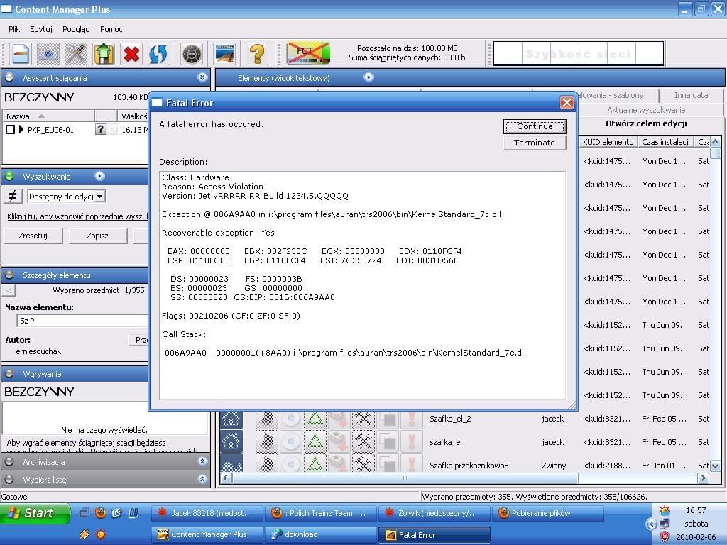727x545 pixels.
Task: Click the previous item arrow in Szczegóły elementu
Action: click(9, 290)
